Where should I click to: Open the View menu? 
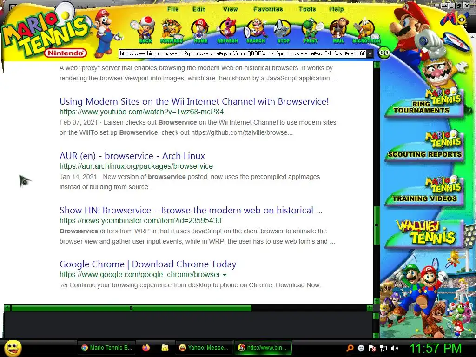[x=231, y=9]
